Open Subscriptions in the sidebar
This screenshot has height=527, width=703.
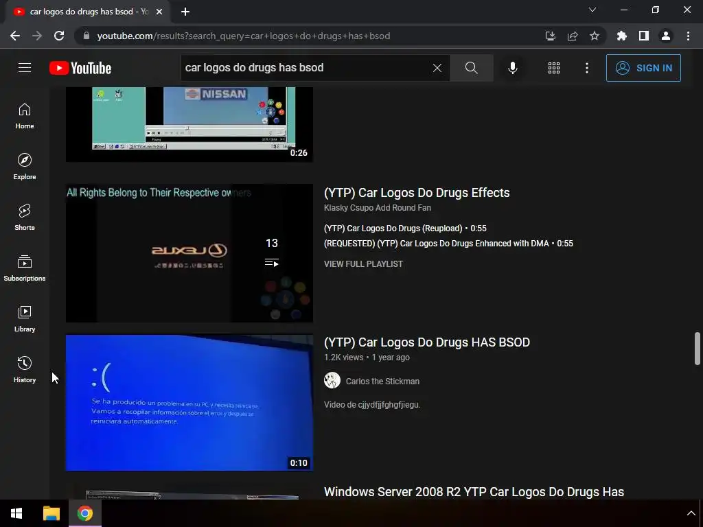(25, 268)
